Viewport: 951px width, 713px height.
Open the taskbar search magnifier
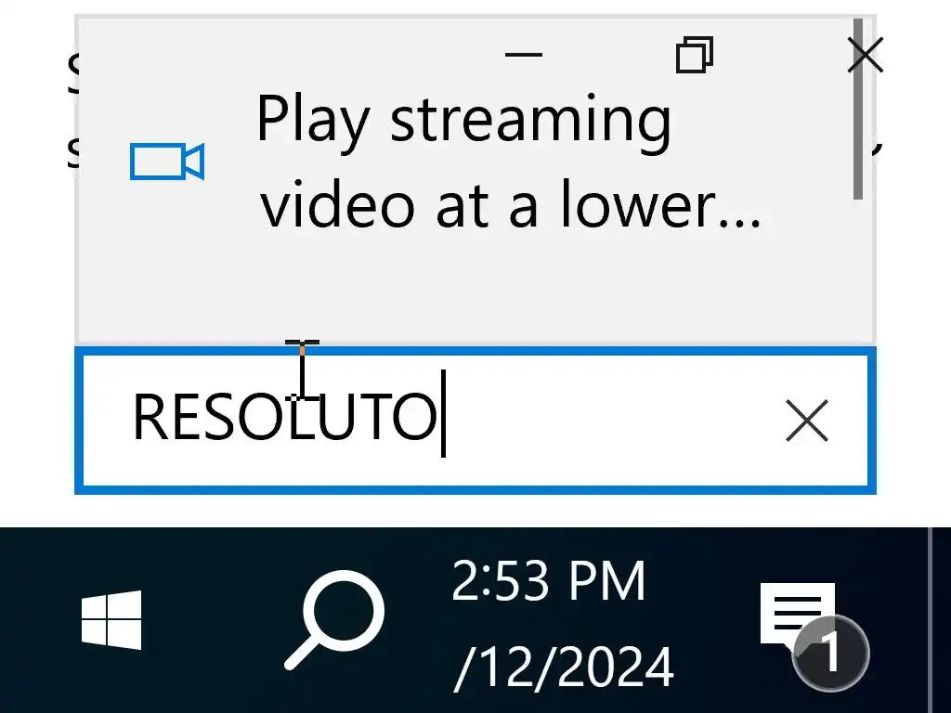click(x=334, y=619)
